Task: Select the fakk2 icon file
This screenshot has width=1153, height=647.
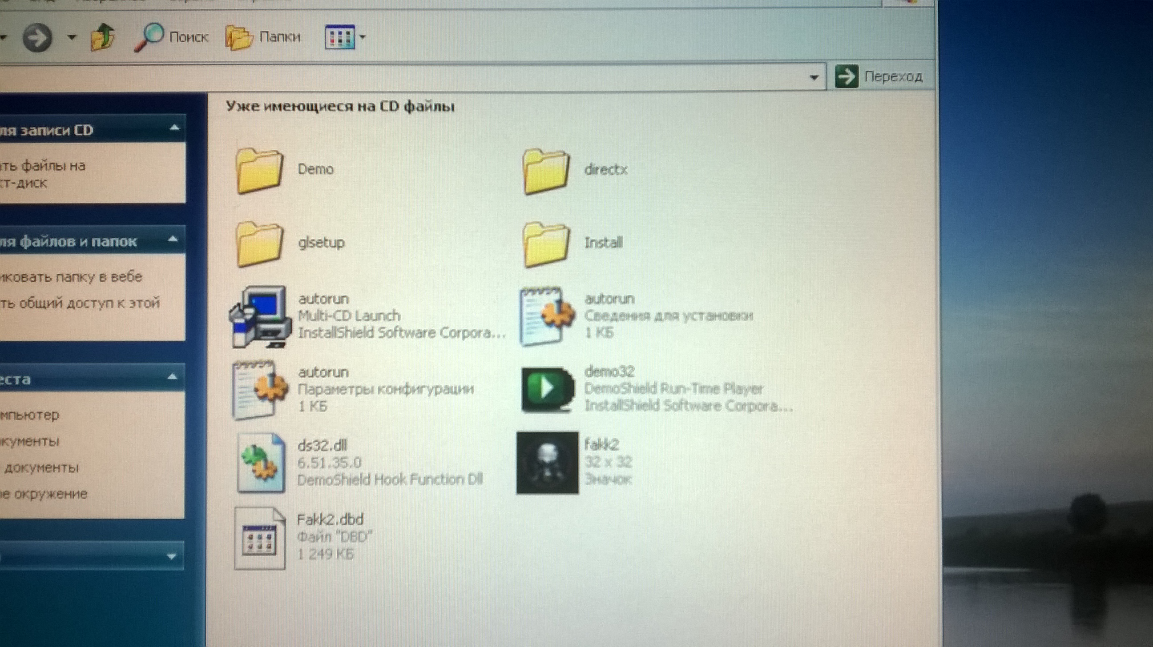Action: click(x=547, y=463)
